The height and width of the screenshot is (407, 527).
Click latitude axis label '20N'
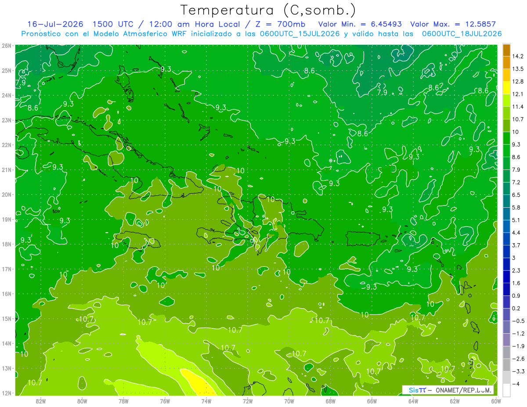[7, 194]
